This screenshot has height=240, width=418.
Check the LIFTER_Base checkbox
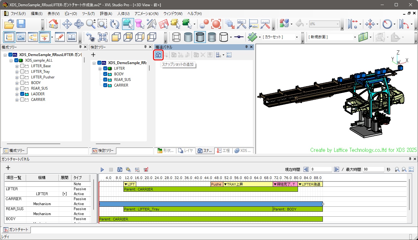22,66
